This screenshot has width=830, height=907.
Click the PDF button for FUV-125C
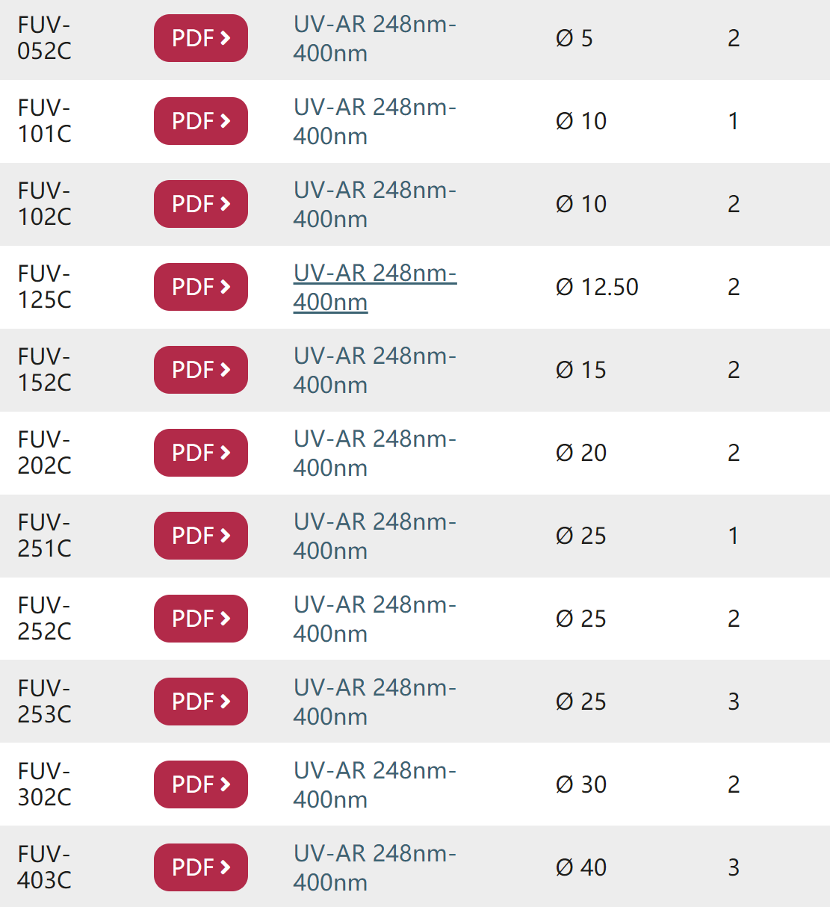(x=201, y=287)
